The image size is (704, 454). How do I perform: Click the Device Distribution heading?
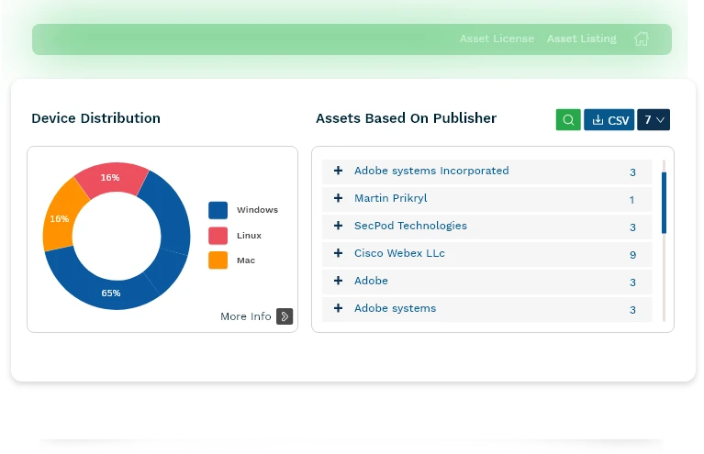click(x=95, y=118)
